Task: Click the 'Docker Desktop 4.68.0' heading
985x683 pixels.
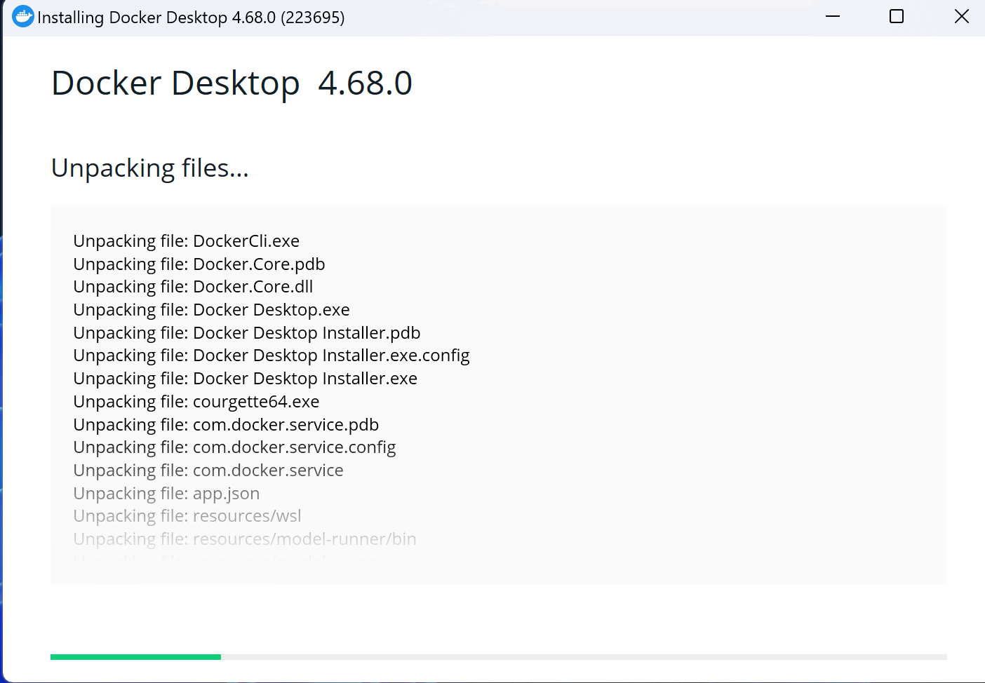Action: (232, 83)
